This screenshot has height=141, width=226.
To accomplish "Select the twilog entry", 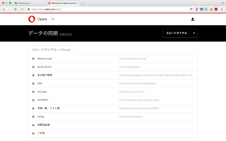I will click(41, 116).
